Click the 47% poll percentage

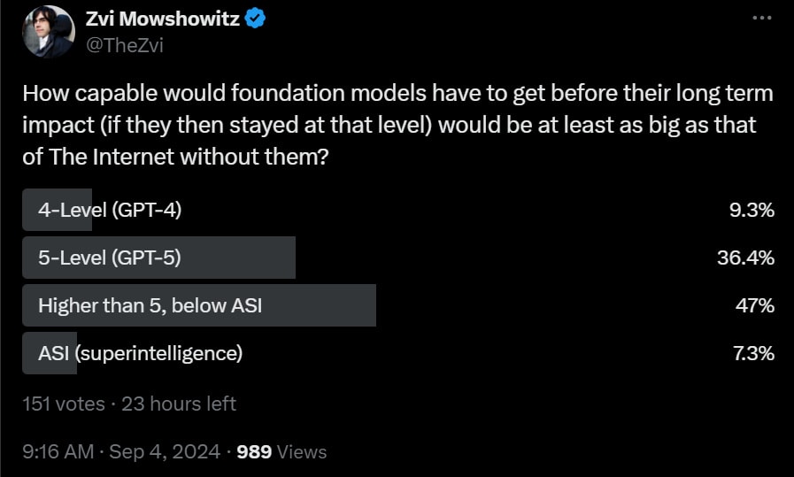[x=757, y=306]
